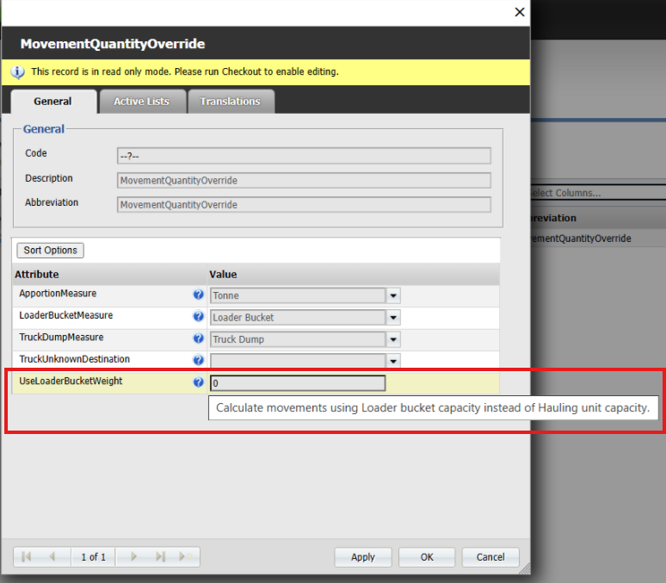666x583 pixels.
Task: Open the Translations tab
Action: pos(230,102)
